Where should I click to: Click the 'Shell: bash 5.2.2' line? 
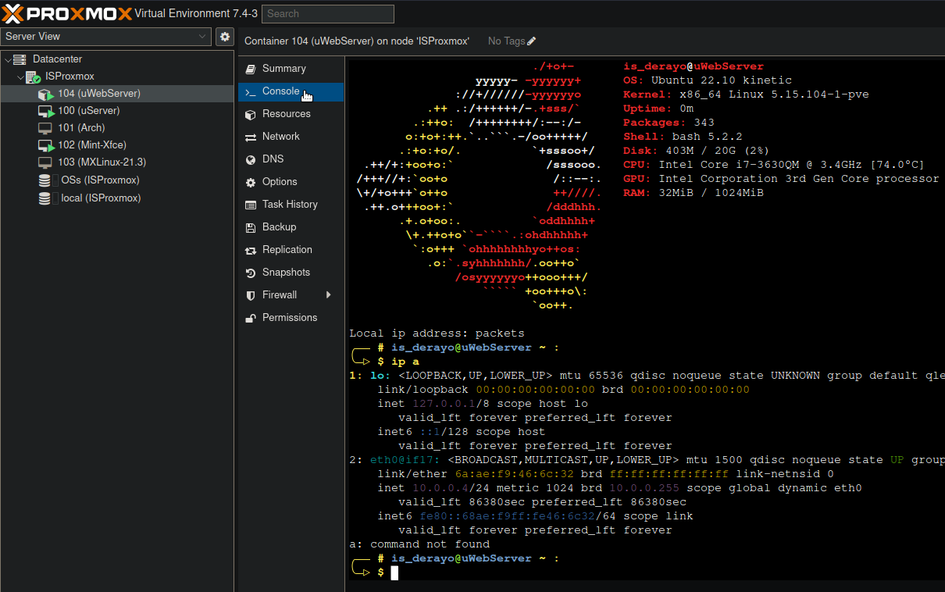click(683, 137)
